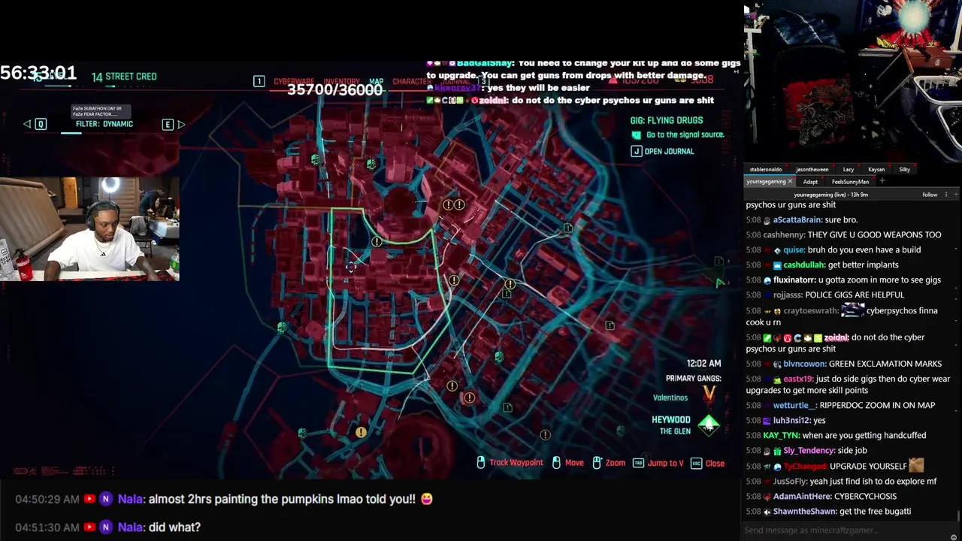962x541 pixels.
Task: Click username cashdullah in chat
Action: click(803, 264)
